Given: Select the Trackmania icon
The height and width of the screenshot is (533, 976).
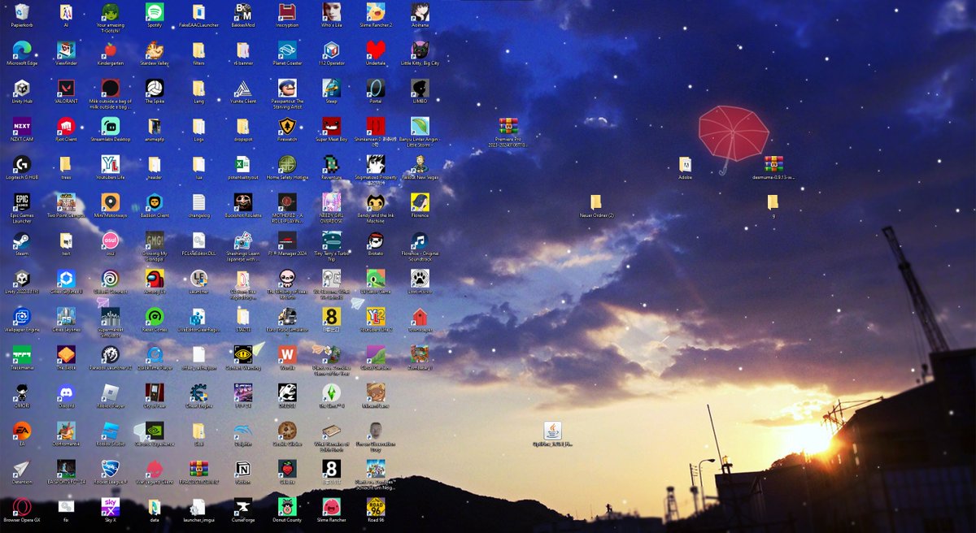Looking at the screenshot, I should pyautogui.click(x=22, y=355).
